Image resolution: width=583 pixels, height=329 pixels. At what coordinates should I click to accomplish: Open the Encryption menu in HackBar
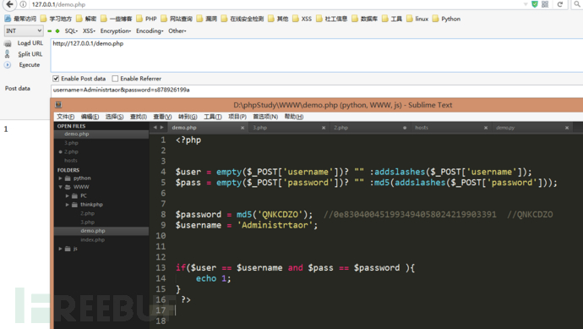tap(115, 31)
